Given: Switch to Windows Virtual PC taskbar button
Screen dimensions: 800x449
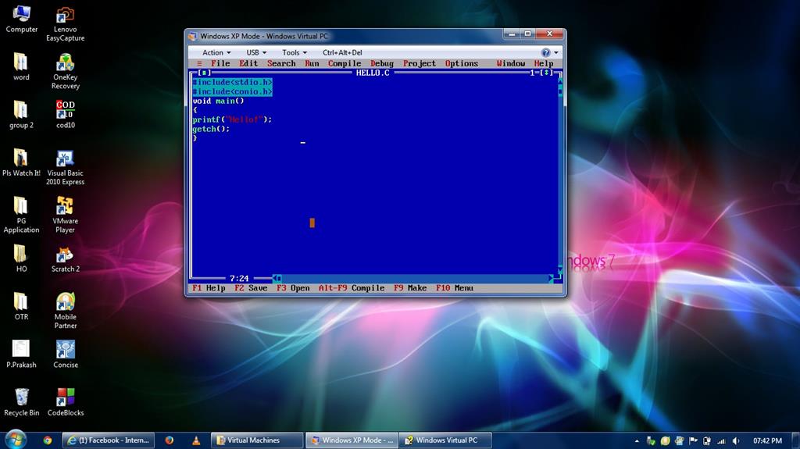Looking at the screenshot, I should (x=446, y=440).
